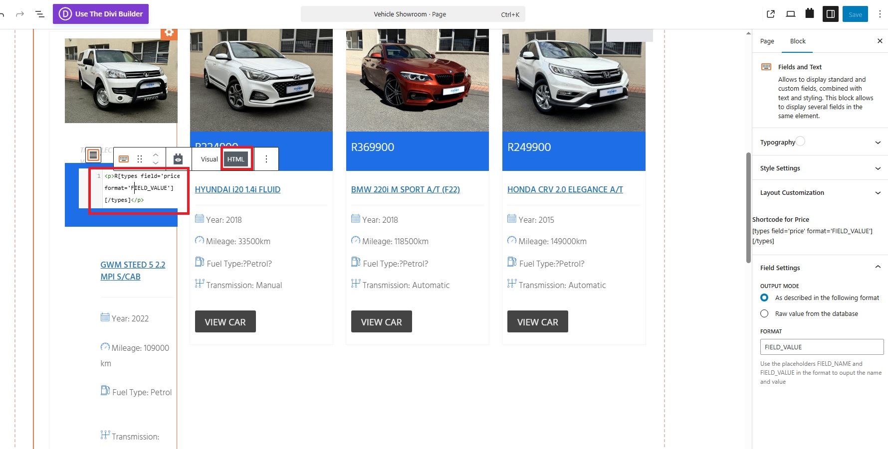Open the laptop device preview icon

[791, 14]
